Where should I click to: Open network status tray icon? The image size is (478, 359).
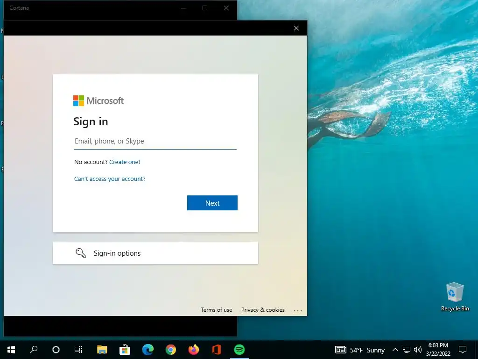[x=407, y=350]
